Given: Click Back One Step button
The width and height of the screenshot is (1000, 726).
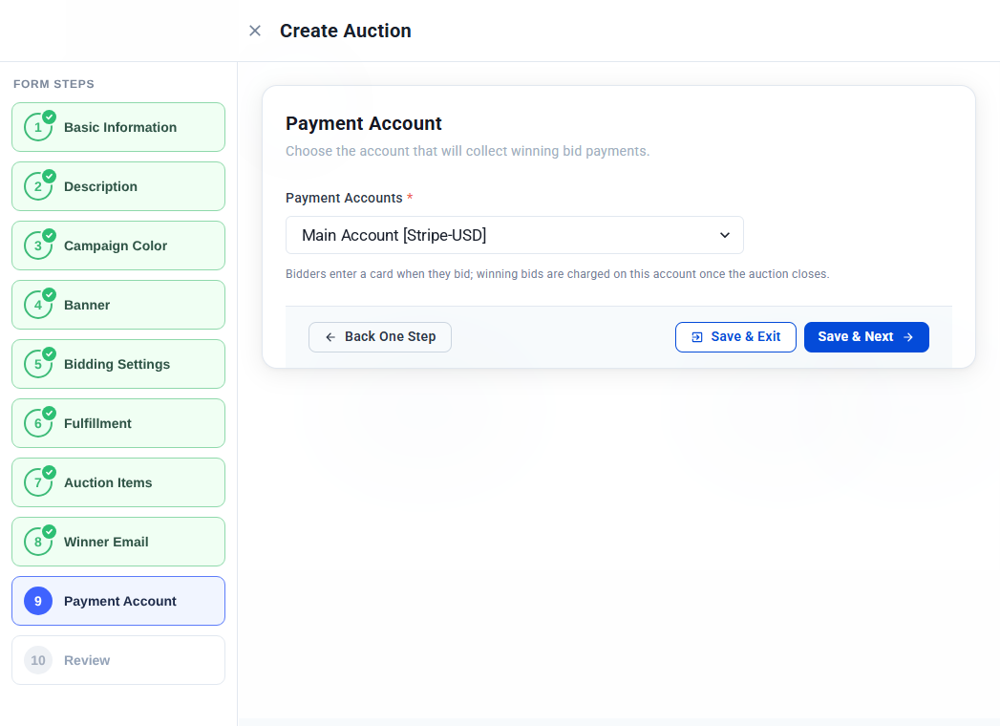Looking at the screenshot, I should point(380,337).
